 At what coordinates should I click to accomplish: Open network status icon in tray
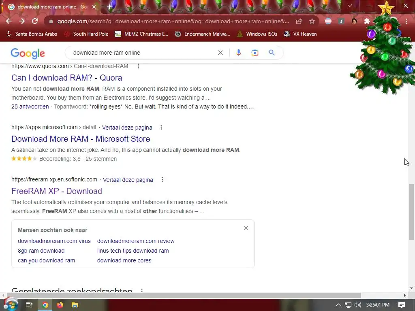[348, 305]
